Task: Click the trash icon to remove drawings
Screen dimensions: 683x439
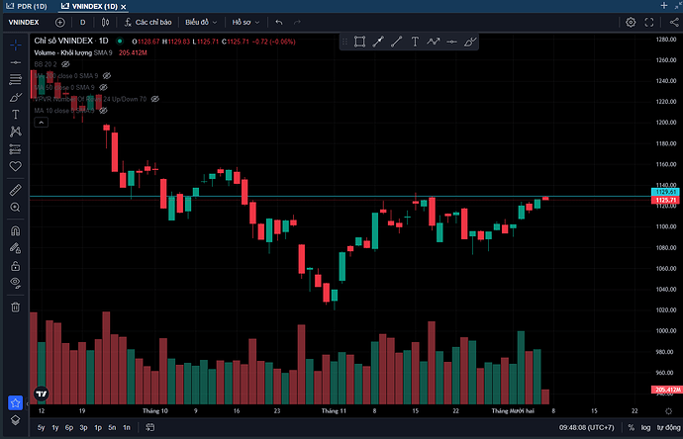Action: (x=15, y=307)
